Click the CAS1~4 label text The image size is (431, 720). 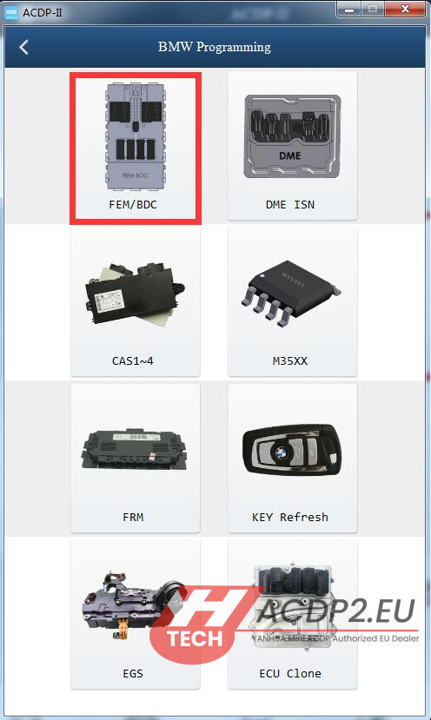click(x=132, y=361)
